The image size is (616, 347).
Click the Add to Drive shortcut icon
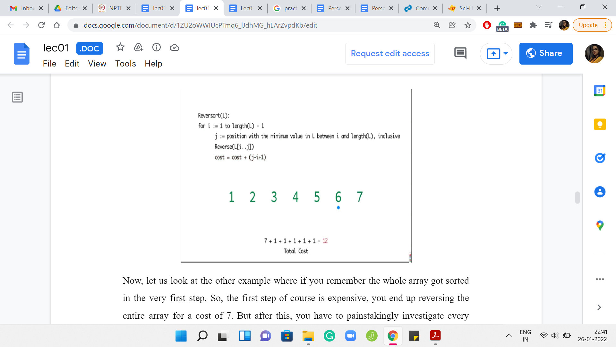click(138, 48)
